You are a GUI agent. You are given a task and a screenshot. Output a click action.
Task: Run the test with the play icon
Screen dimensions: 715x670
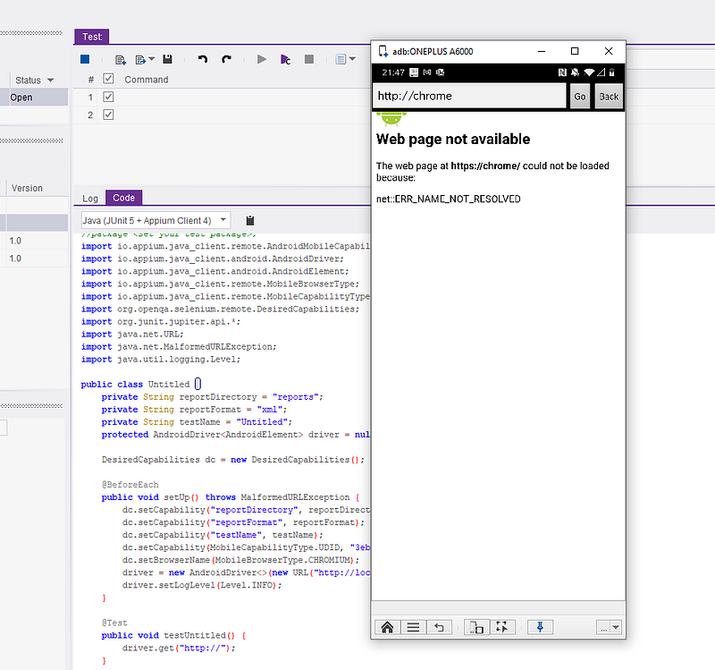tap(261, 59)
